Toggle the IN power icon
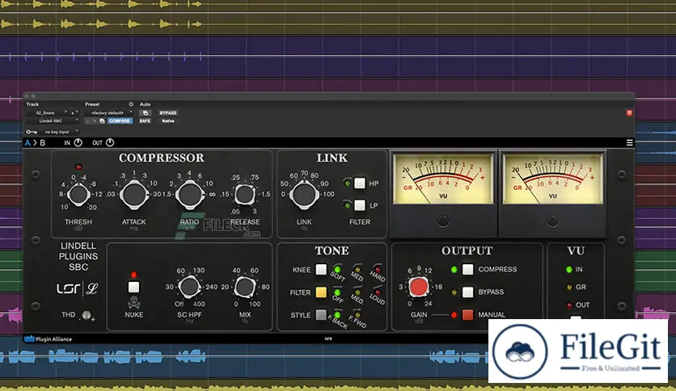 pyautogui.click(x=78, y=142)
